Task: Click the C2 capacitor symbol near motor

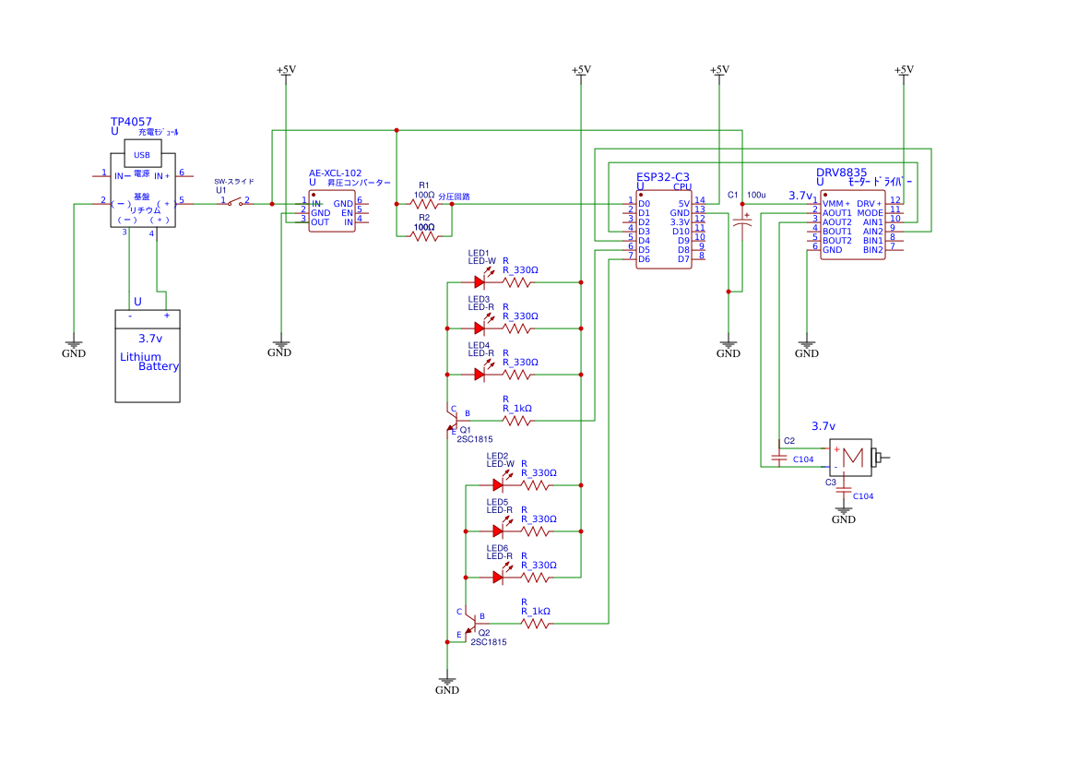Action: click(779, 457)
